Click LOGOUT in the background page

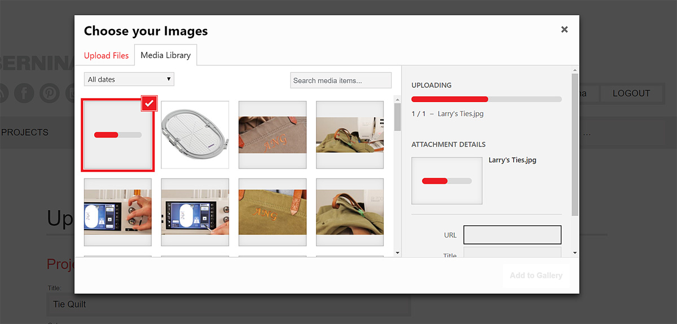[631, 94]
